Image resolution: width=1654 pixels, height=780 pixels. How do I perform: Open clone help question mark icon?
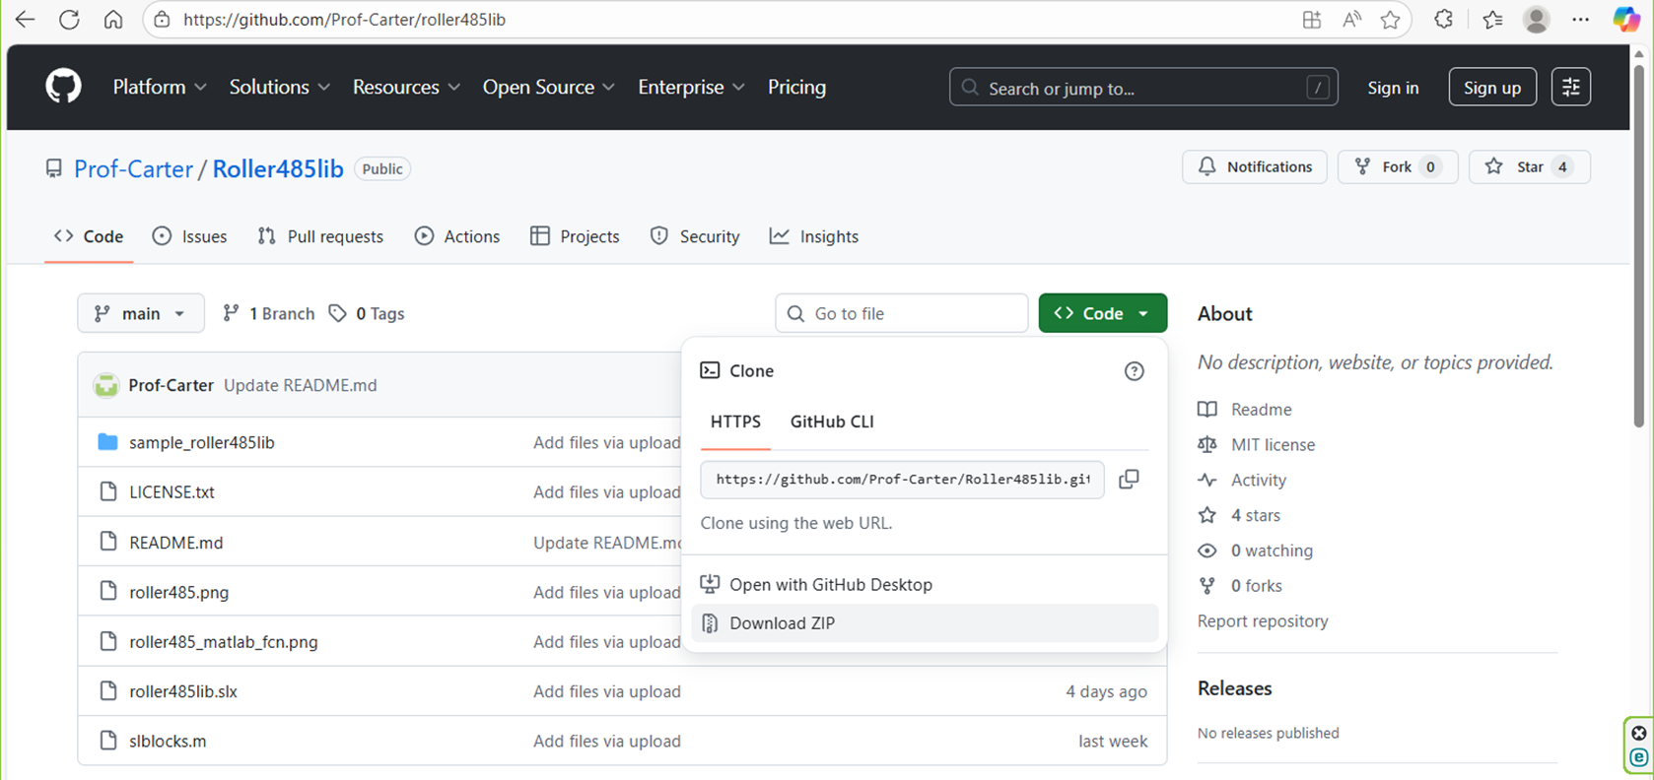coord(1135,371)
